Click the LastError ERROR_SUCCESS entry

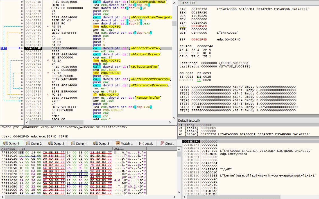pyautogui.click(x=214, y=63)
